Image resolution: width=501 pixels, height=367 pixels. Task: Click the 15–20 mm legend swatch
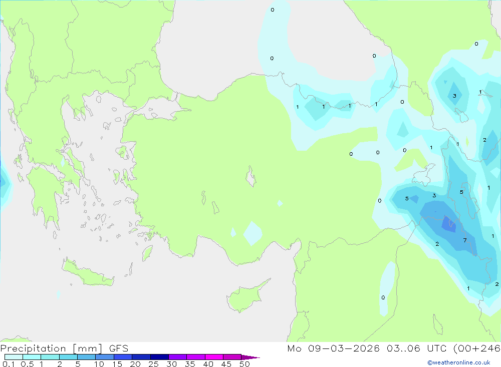123,357
